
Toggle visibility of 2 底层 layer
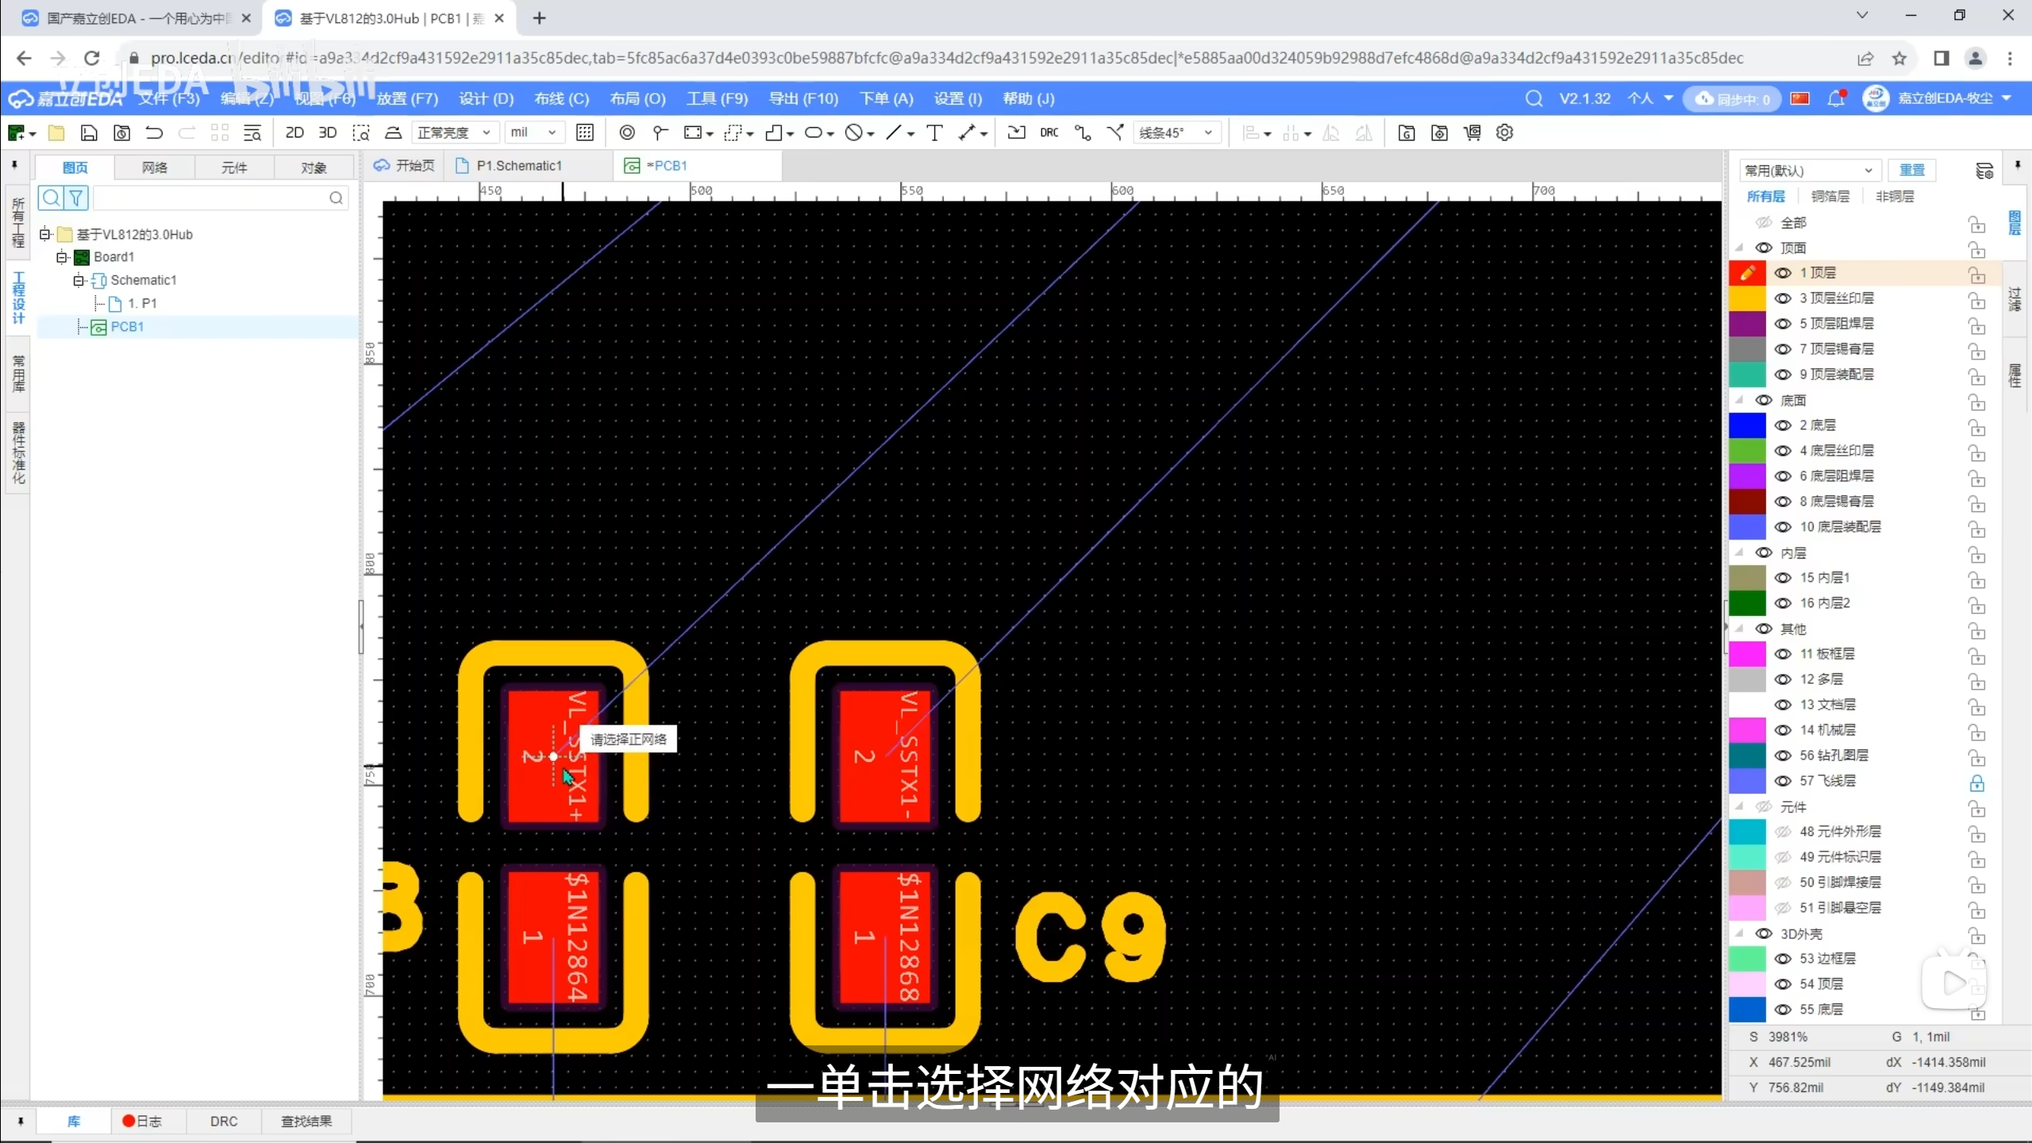(1783, 425)
